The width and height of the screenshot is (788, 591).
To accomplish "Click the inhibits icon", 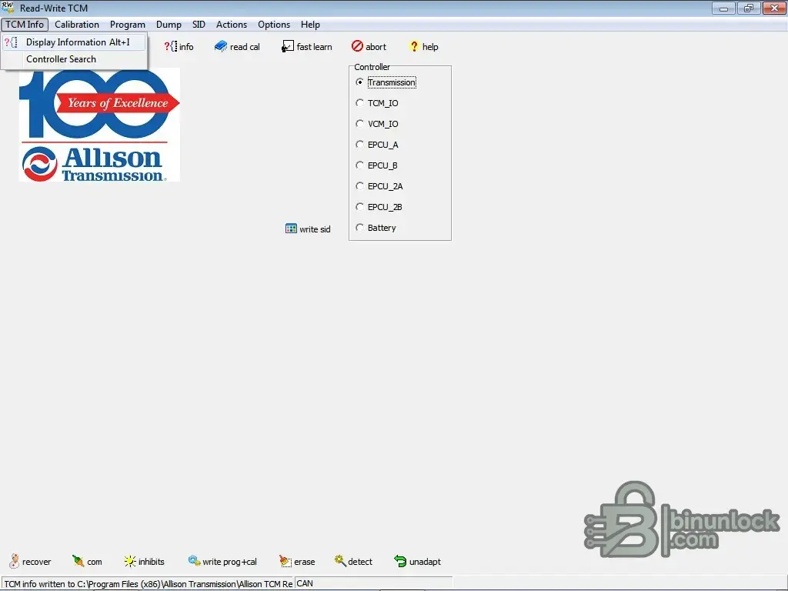I will tap(129, 561).
